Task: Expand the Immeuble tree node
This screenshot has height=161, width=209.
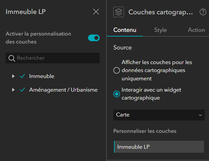Action: pyautogui.click(x=13, y=76)
